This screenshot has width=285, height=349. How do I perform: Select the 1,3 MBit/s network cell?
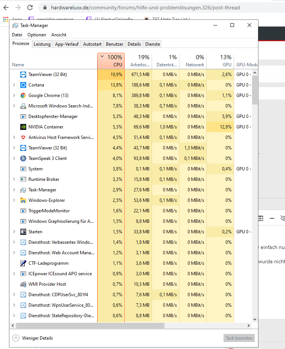(x=193, y=148)
